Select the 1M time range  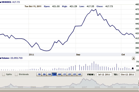[x=49, y=74]
